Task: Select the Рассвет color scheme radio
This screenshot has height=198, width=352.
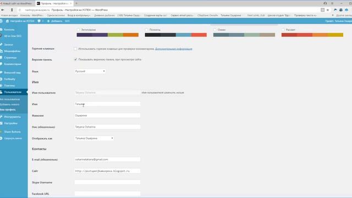Action: [283, 30]
